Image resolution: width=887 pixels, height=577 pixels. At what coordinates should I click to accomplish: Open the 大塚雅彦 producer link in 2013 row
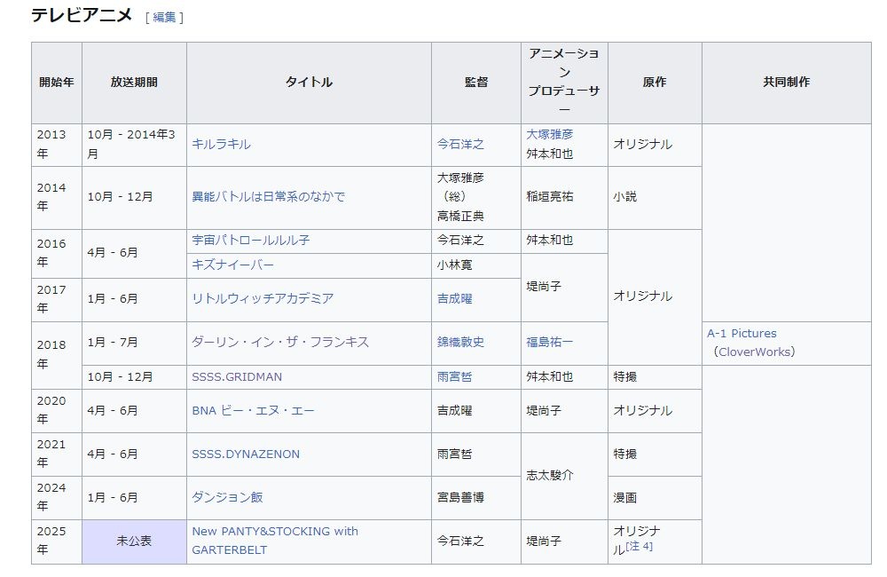point(549,134)
